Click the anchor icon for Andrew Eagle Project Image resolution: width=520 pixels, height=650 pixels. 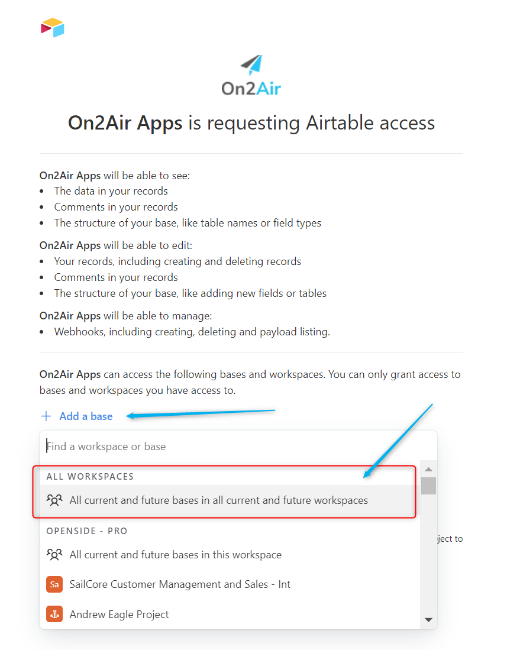[x=54, y=615]
